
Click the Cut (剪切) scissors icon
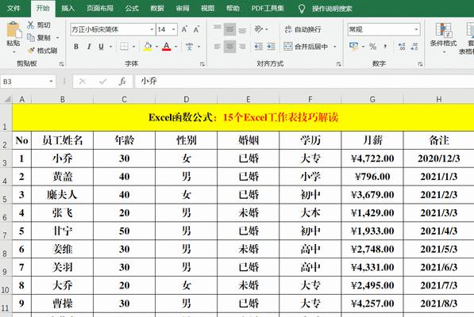tap(30, 25)
